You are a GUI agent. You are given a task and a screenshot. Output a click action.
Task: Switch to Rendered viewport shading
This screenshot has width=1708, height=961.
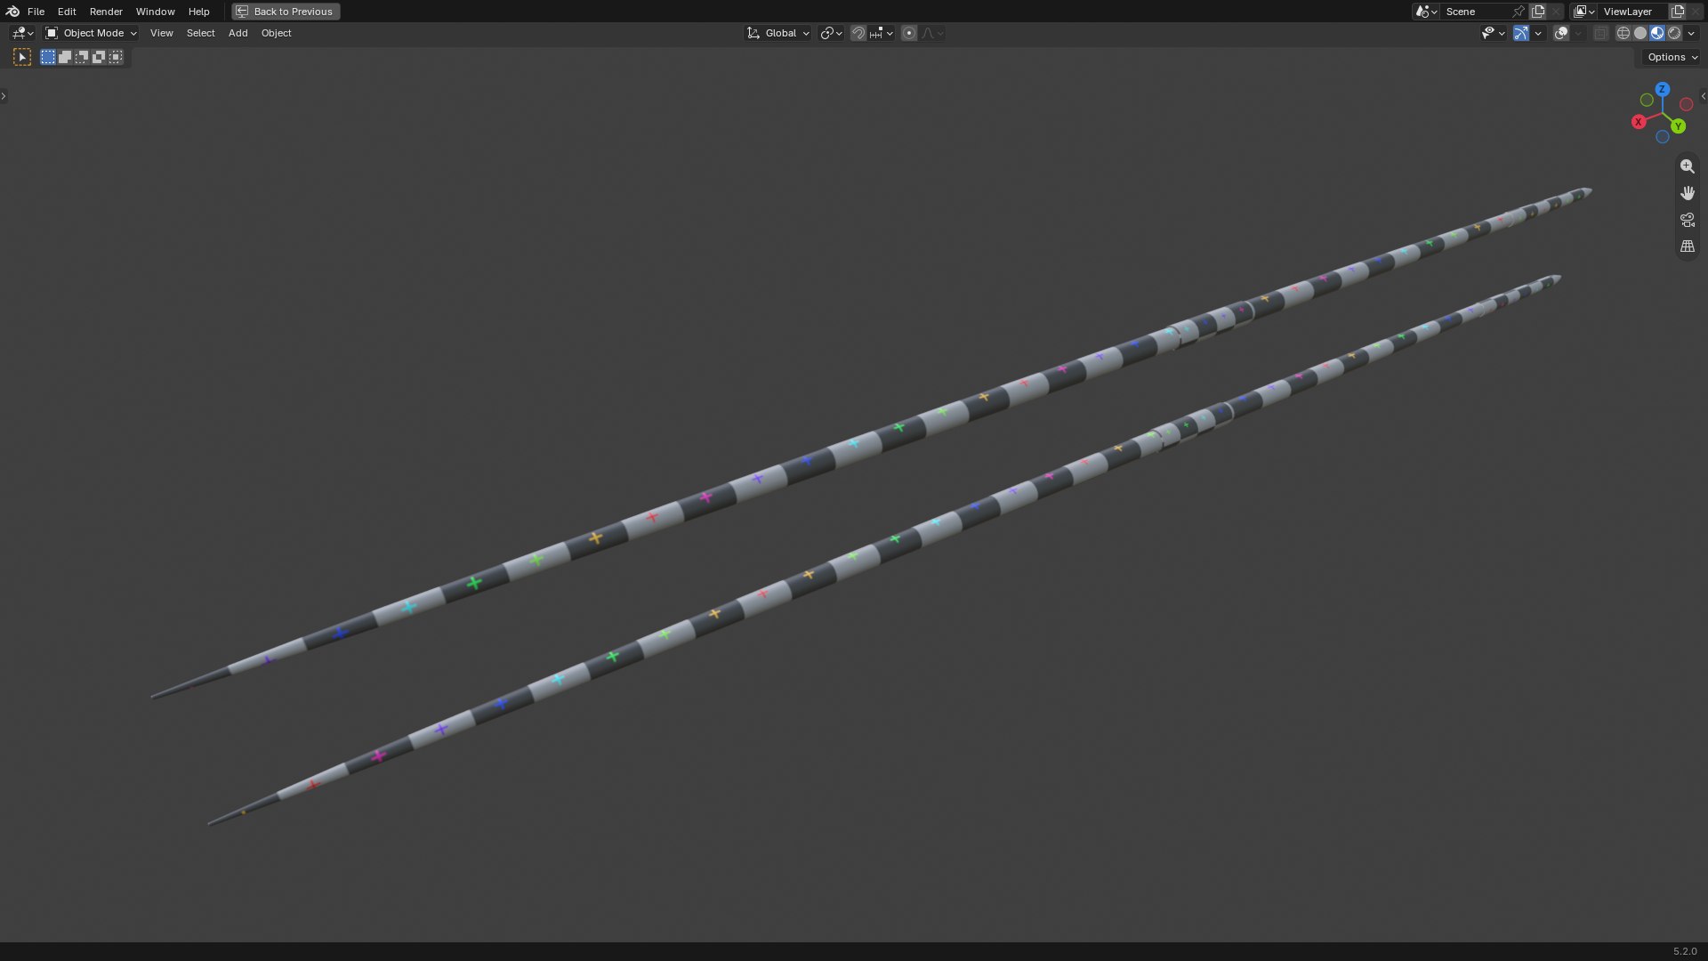click(x=1674, y=33)
